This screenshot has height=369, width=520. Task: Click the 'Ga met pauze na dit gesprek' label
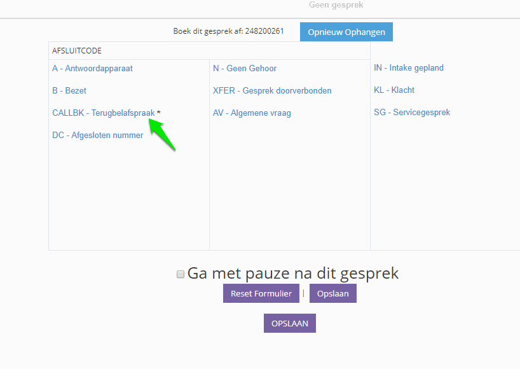pyautogui.click(x=293, y=274)
